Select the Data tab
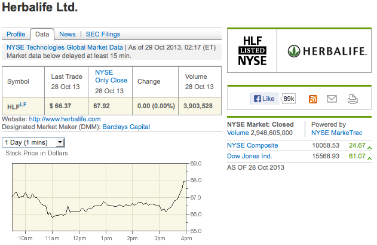 click(42, 34)
